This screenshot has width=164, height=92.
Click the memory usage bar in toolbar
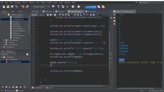pyautogui.click(x=90, y=7)
